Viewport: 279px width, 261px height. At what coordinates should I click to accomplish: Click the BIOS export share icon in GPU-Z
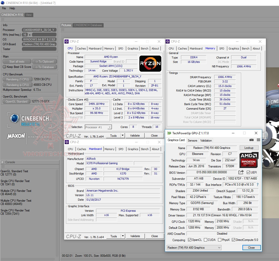[x=241, y=172]
